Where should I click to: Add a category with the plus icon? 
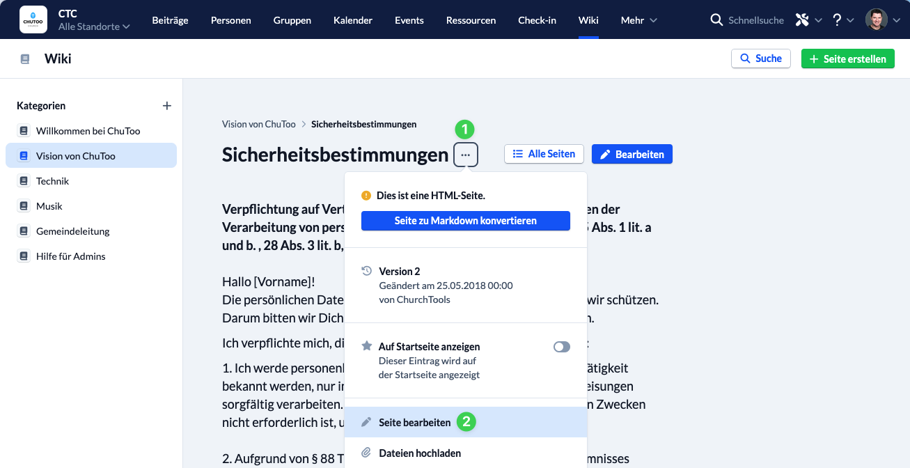pyautogui.click(x=166, y=106)
